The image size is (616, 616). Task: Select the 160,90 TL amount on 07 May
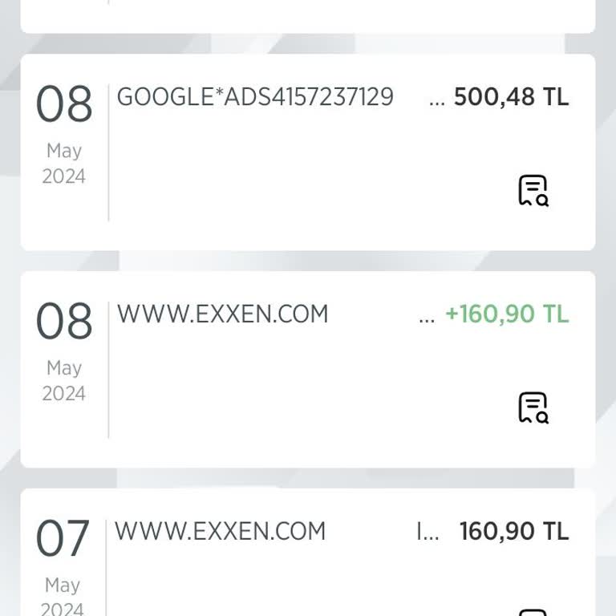513,531
